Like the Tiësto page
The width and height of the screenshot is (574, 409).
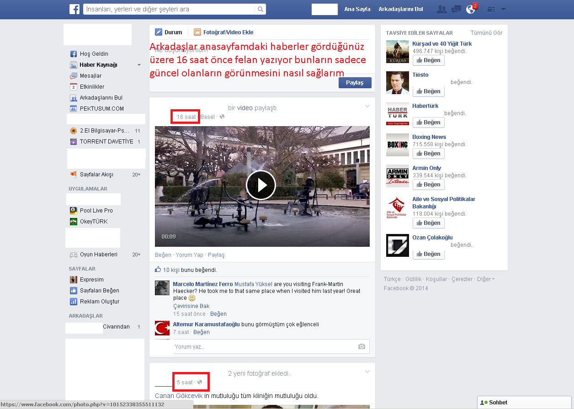(x=429, y=91)
